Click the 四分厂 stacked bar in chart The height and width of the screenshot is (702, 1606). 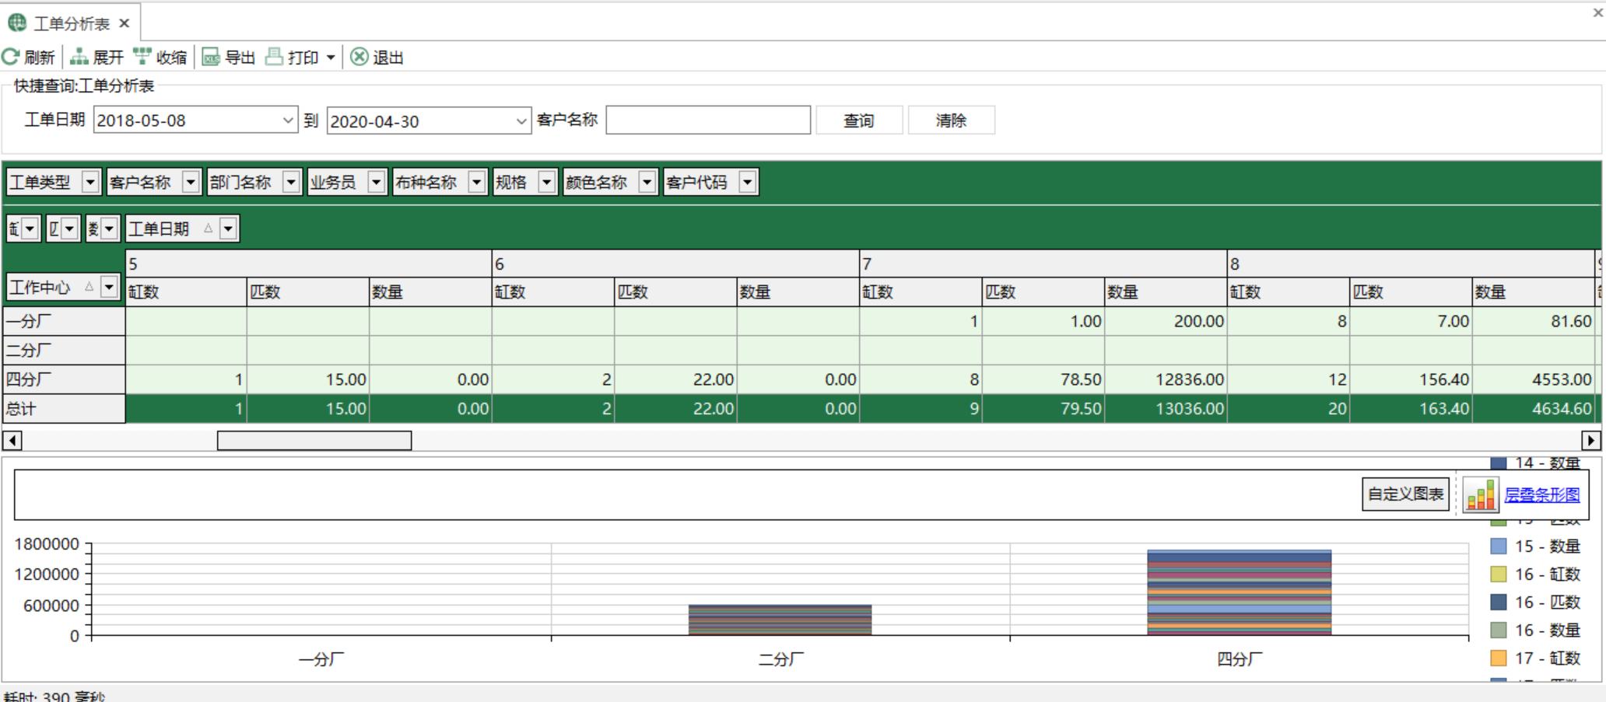tap(1239, 592)
